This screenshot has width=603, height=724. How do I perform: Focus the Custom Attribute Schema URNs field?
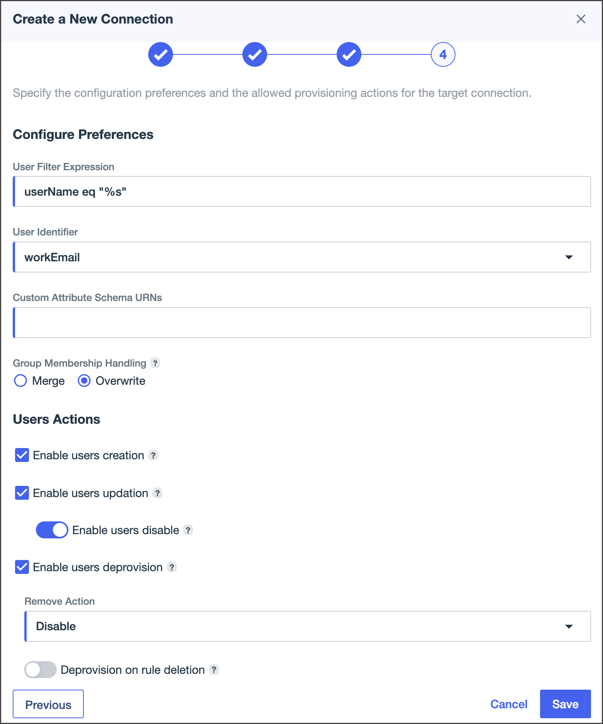tap(302, 323)
